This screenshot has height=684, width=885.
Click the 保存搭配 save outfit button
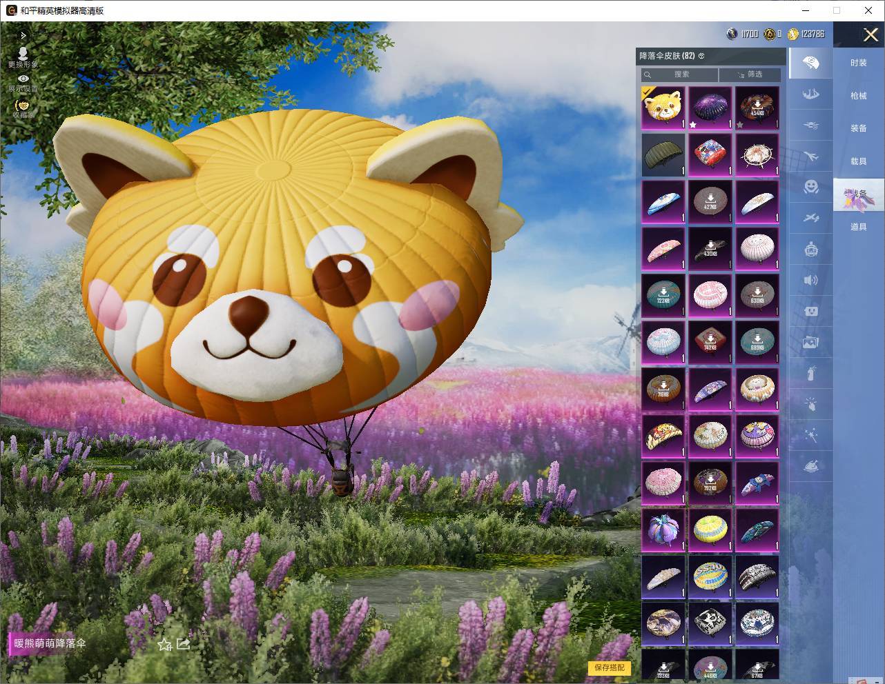pyautogui.click(x=610, y=667)
